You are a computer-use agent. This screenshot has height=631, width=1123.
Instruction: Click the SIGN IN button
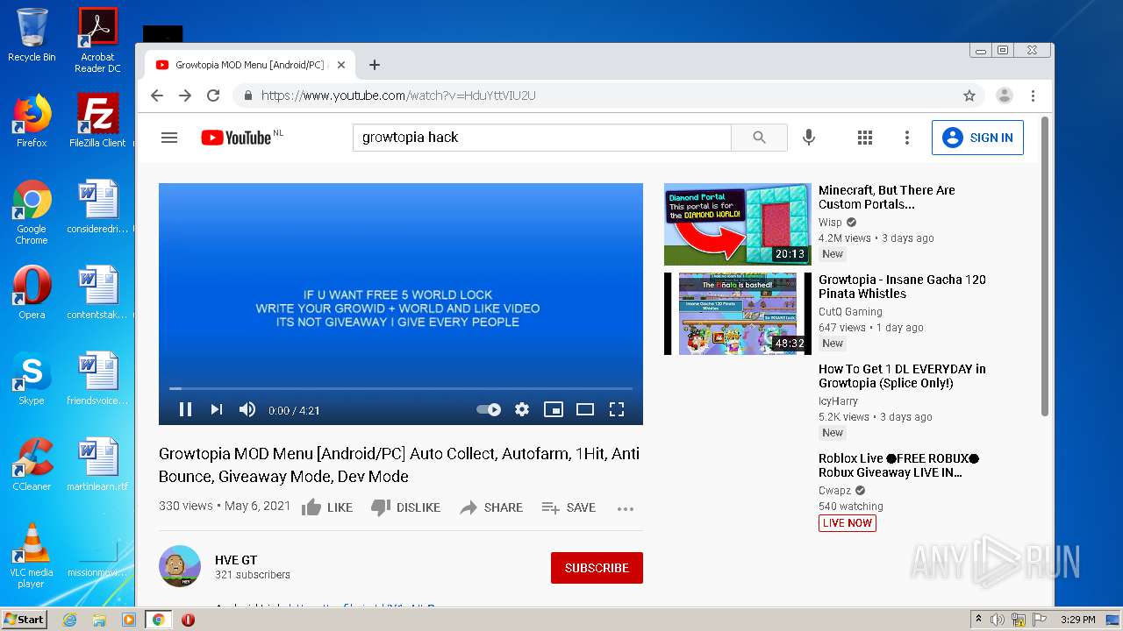click(977, 138)
